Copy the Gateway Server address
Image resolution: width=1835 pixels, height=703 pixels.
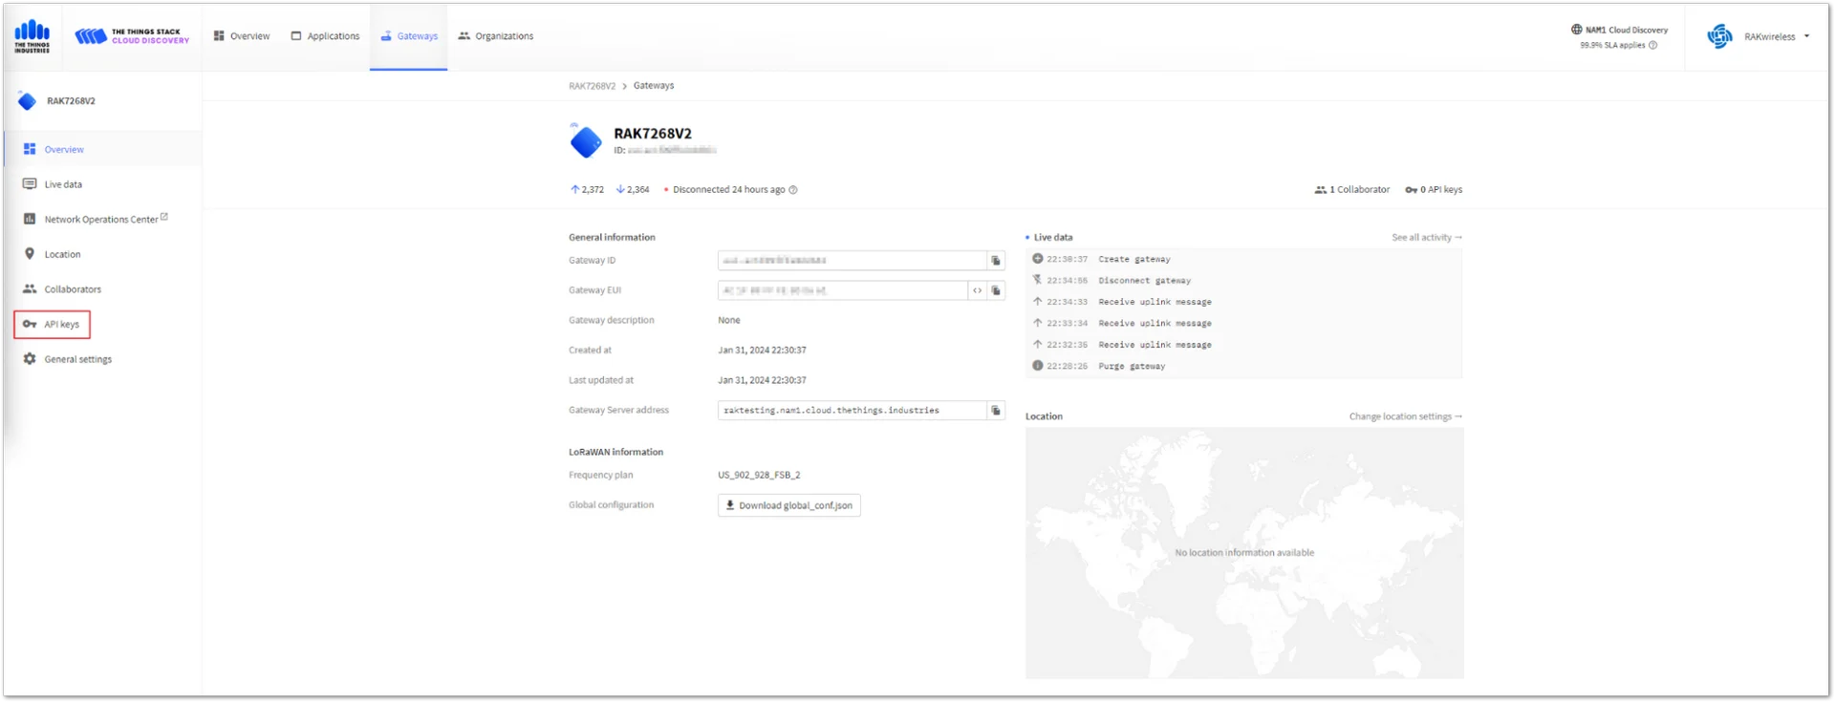(996, 410)
